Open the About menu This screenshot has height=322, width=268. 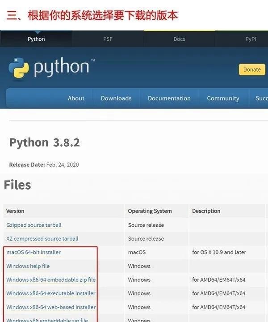tap(76, 98)
